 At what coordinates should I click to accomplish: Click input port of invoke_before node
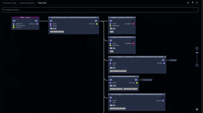tap(111, 60)
